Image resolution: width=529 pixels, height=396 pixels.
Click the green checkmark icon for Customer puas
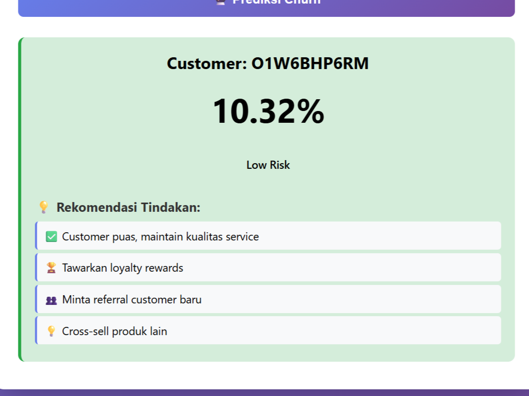pos(51,236)
